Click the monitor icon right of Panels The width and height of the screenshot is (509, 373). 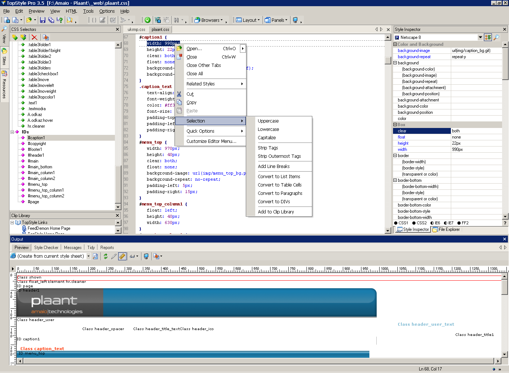(x=295, y=20)
